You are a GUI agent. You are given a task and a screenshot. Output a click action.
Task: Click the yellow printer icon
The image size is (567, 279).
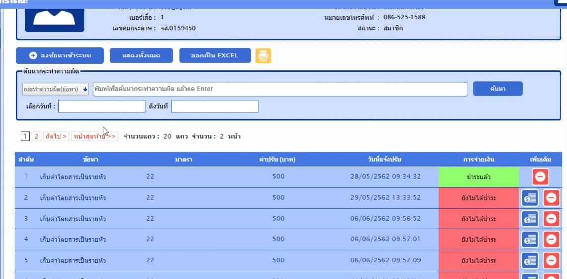click(x=263, y=56)
